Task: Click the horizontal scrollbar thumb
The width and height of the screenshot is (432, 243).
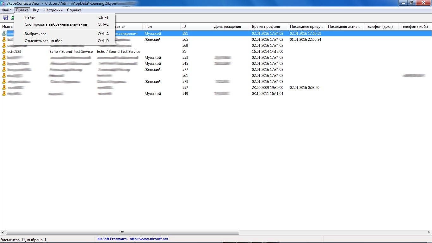Action: (122, 232)
